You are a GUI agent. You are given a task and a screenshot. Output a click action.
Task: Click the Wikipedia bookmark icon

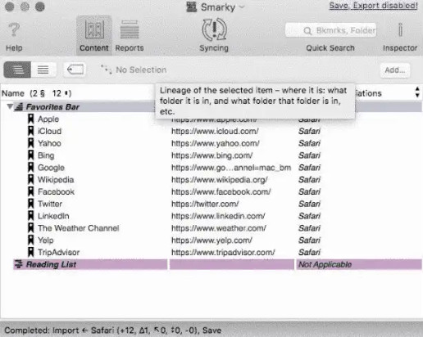[x=31, y=180]
